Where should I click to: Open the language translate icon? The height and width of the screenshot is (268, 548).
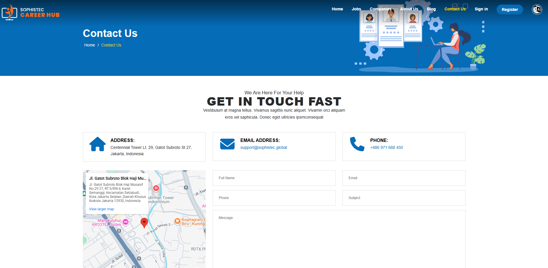[537, 10]
